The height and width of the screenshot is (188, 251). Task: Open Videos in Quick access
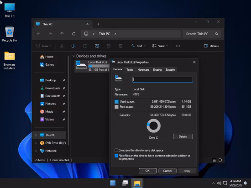[50, 120]
